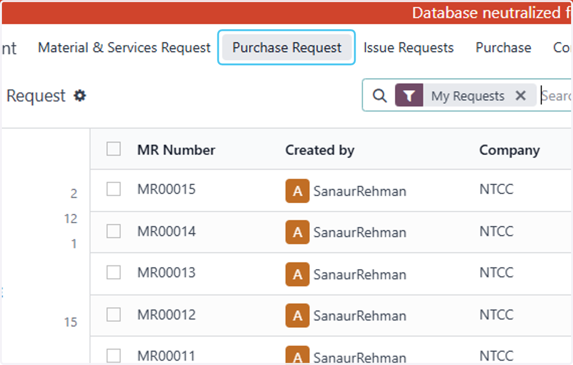Screen dimensions: 573x365
Task: Remove the My Requests filter
Action: pyautogui.click(x=521, y=96)
